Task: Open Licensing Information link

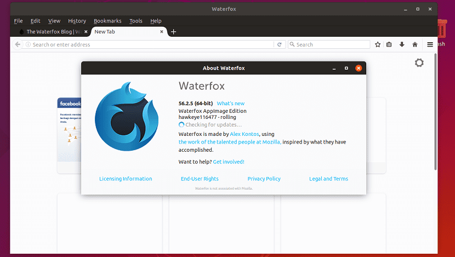Action: click(126, 179)
